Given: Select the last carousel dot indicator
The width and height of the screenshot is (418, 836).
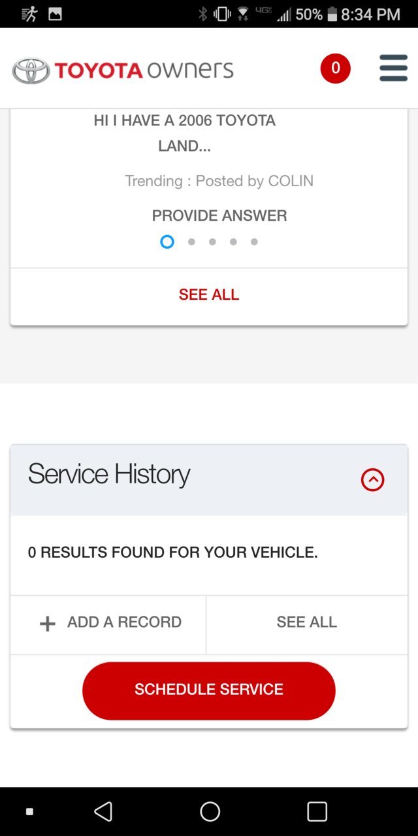Looking at the screenshot, I should 254,242.
